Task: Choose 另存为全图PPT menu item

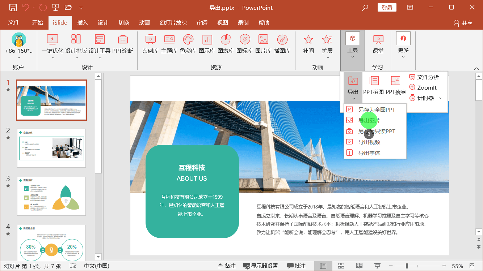Action: click(x=375, y=109)
